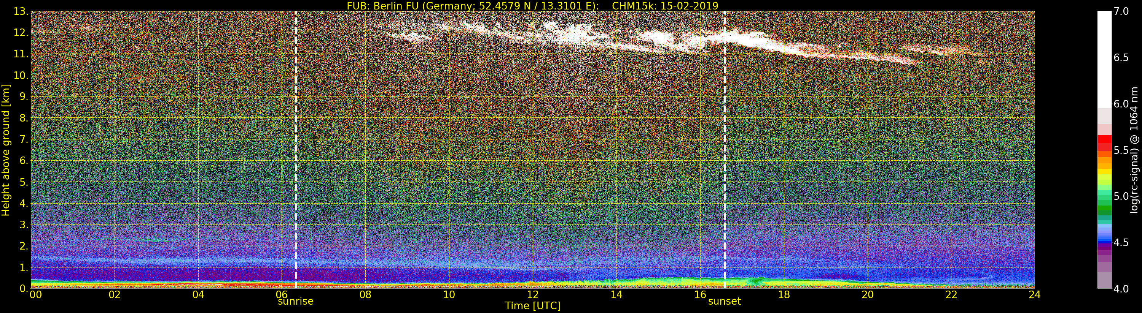Select the "CHM15k: 15-02-2019" text in the title
Viewport: 1142px width, 313px height.
click(665, 6)
